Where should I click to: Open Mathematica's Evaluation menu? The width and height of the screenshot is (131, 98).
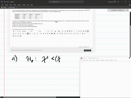102,60
